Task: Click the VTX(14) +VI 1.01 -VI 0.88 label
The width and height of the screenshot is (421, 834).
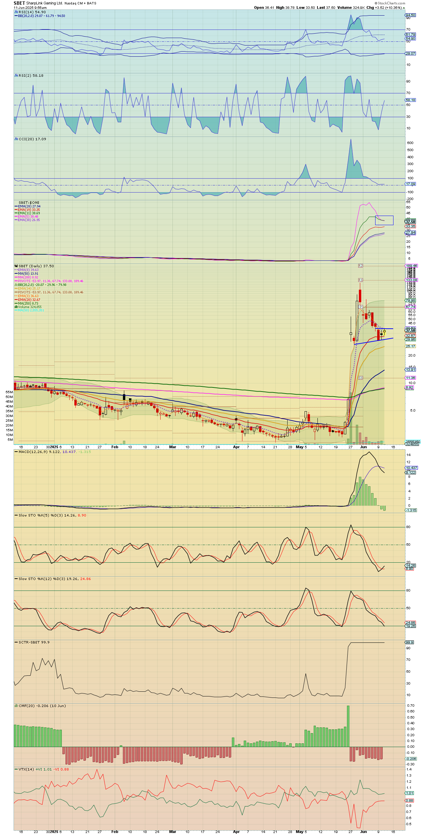Action: click(42, 769)
